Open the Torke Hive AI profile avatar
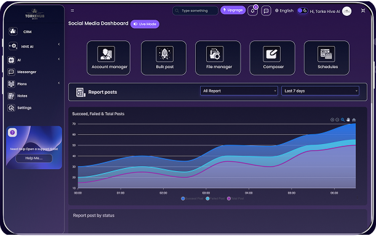 [x=346, y=11]
